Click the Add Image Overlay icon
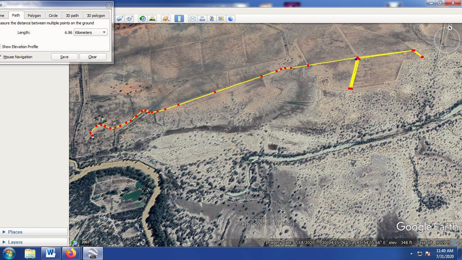Viewport: 462px width, 260px height. click(x=120, y=19)
